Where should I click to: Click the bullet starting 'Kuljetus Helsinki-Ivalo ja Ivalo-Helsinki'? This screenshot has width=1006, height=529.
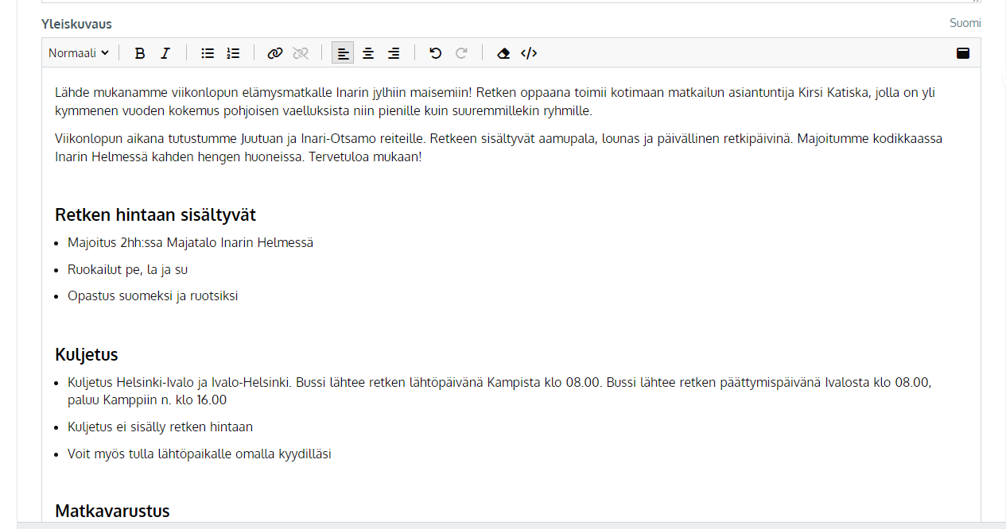coord(499,391)
